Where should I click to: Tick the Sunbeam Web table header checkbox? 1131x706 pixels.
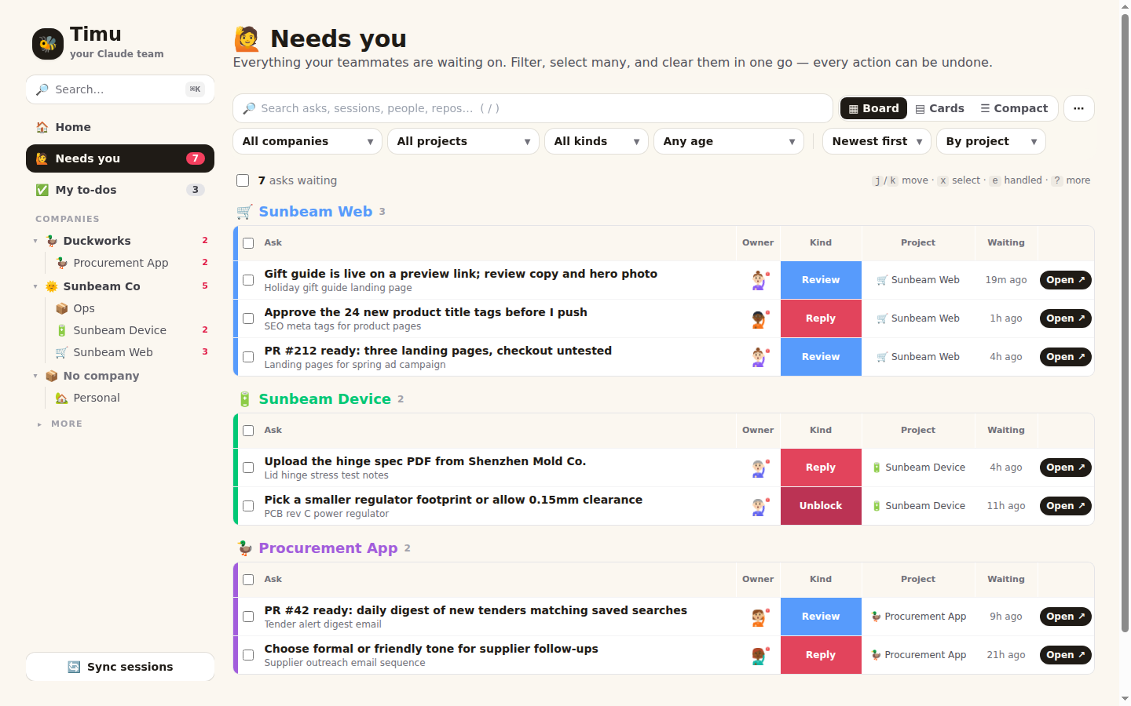tap(248, 243)
